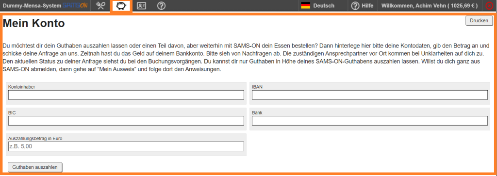This screenshot has width=497, height=176.
Task: Open the ID card Mein Ausweis icon
Action: (x=141, y=6)
